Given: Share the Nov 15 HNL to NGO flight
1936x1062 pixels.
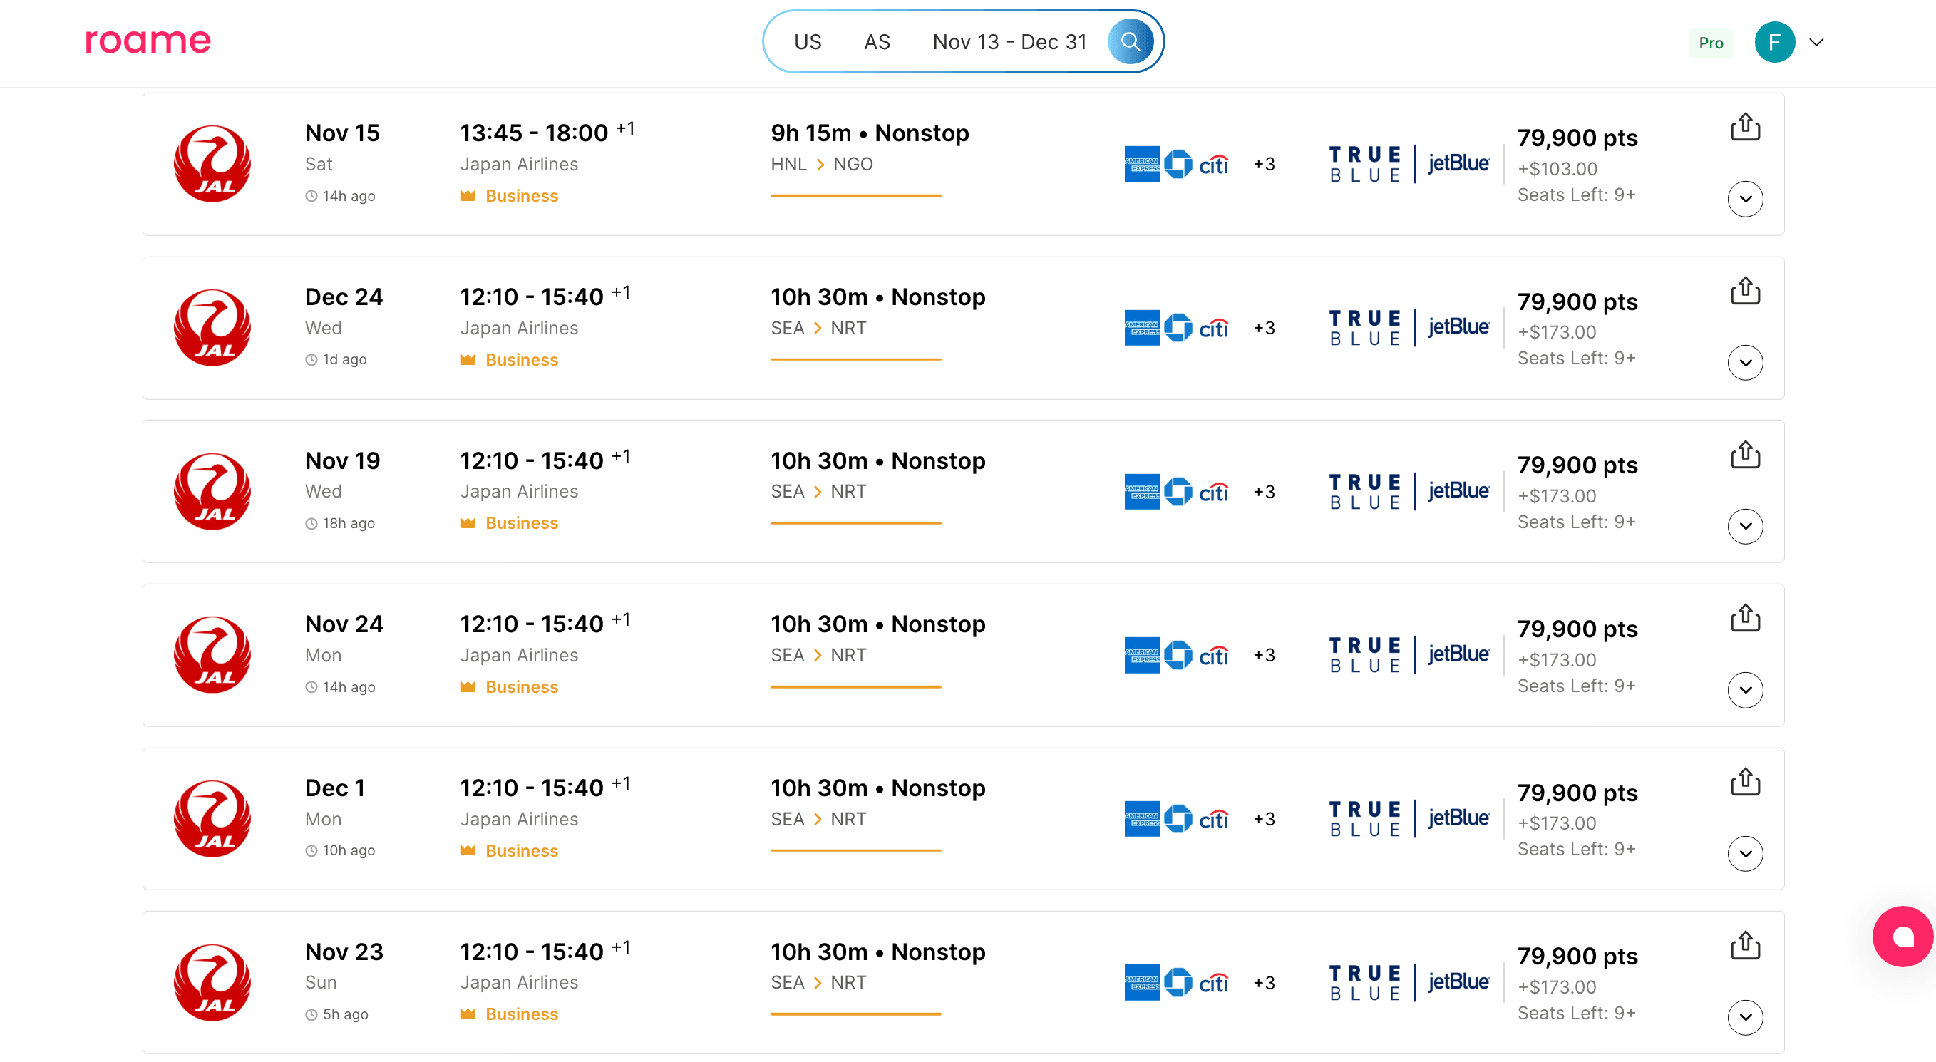Looking at the screenshot, I should 1744,127.
